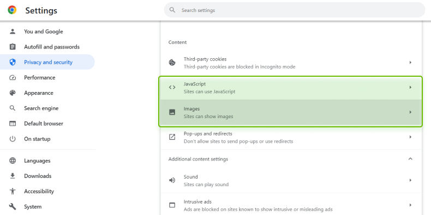Click the Default browser window icon
The width and height of the screenshot is (431, 215).
(13, 124)
